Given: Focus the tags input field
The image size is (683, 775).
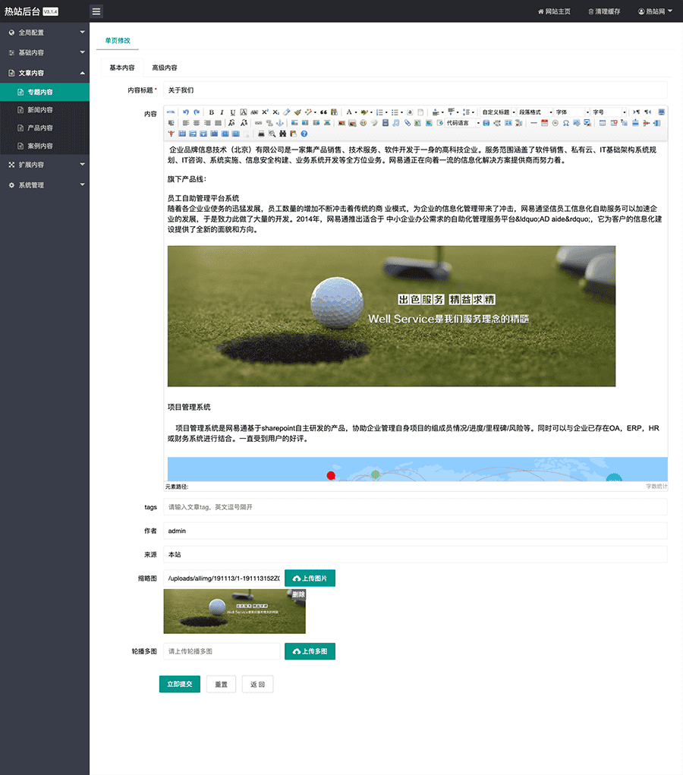Looking at the screenshot, I should click(x=415, y=507).
